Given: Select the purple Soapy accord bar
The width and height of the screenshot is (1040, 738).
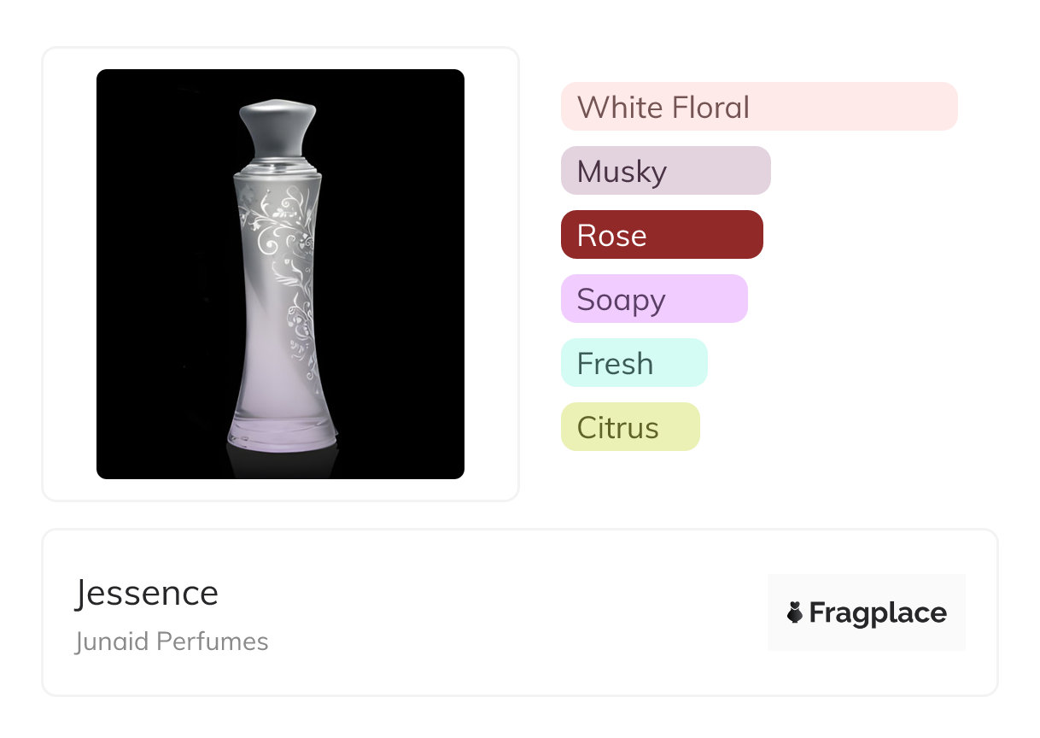Looking at the screenshot, I should pyautogui.click(x=653, y=299).
